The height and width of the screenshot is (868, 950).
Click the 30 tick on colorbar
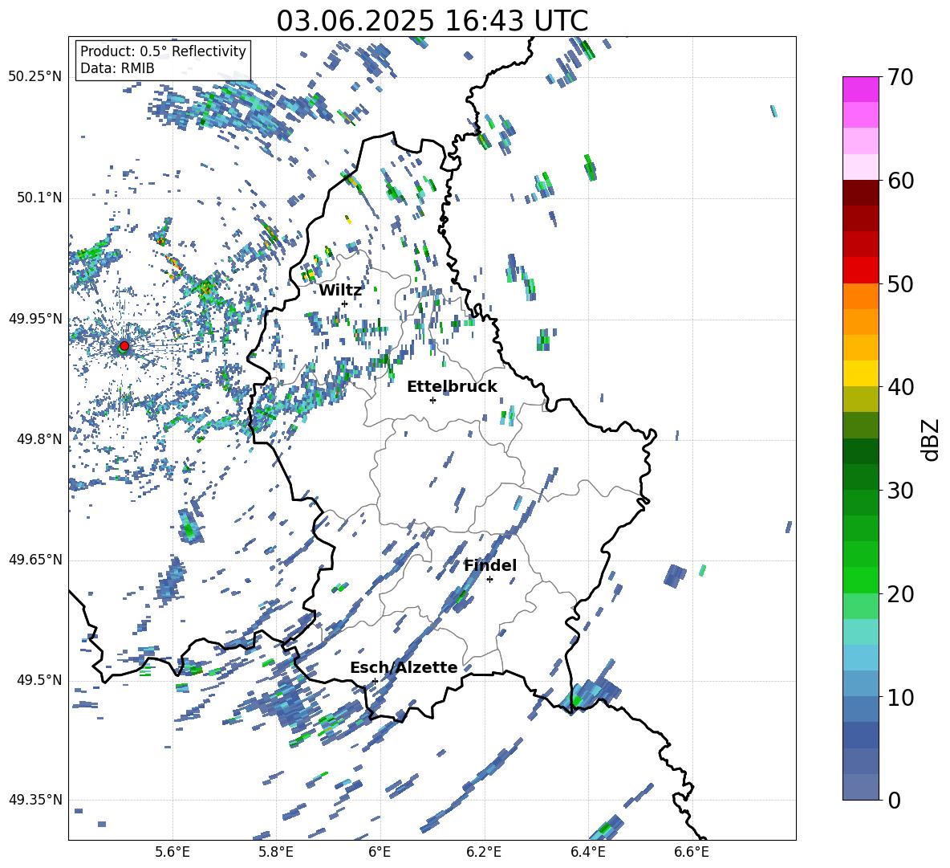pos(900,491)
